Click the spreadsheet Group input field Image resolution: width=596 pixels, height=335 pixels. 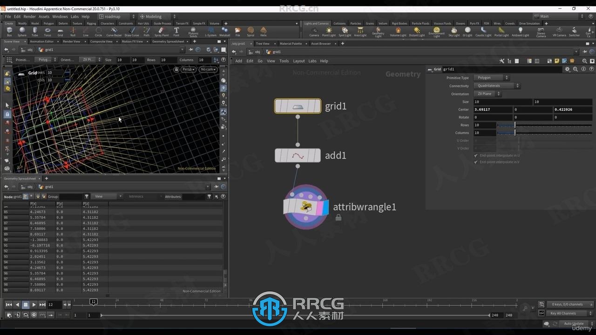pyautogui.click(x=71, y=196)
